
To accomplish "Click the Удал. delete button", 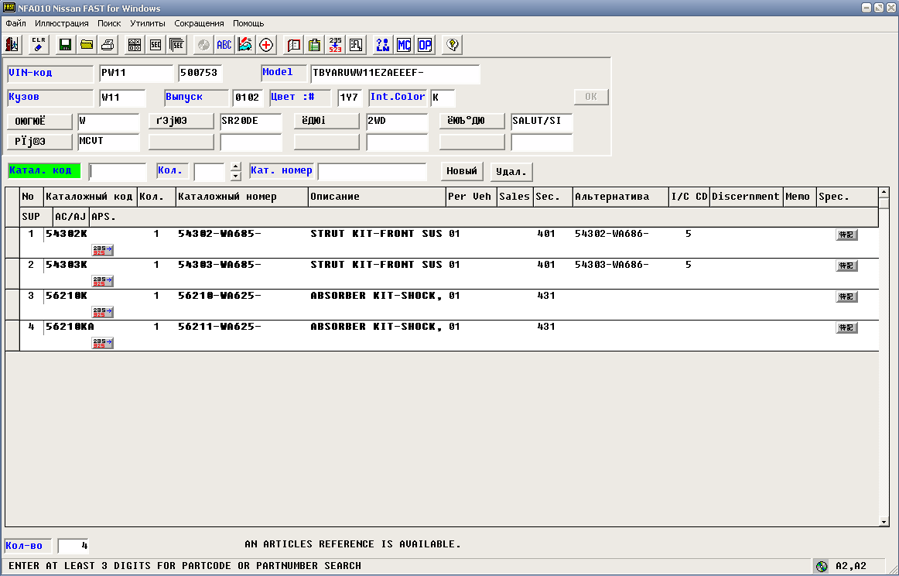I will [511, 172].
